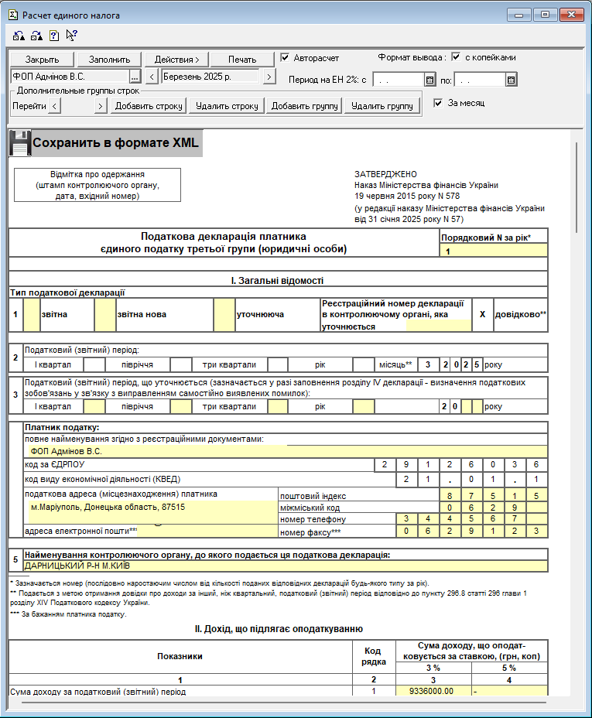
Task: Toggle the Авторасчет checkbox
Action: (x=285, y=58)
